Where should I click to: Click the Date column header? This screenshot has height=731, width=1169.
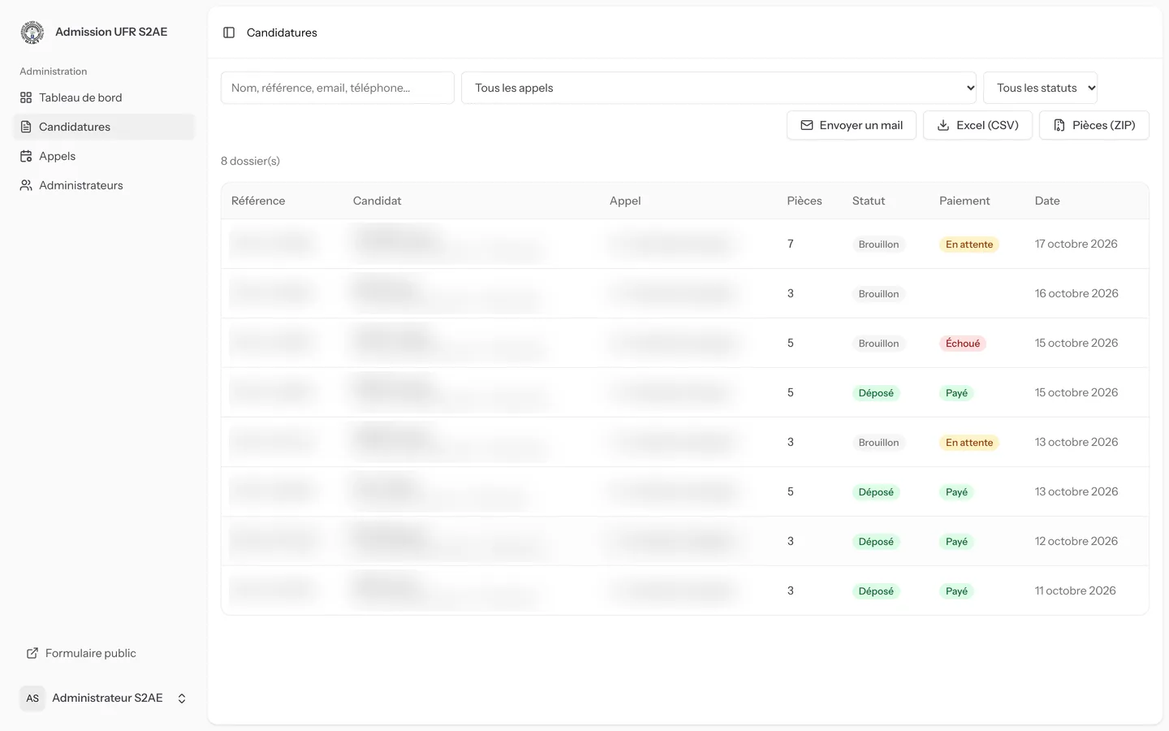[x=1047, y=201]
